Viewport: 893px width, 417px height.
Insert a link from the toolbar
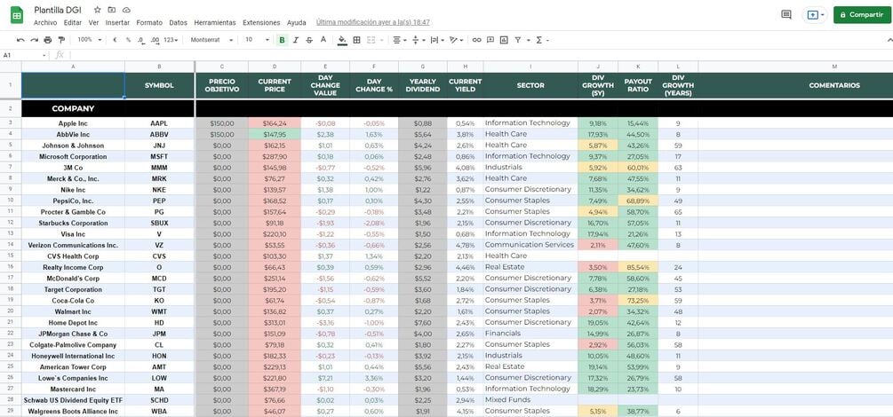(x=476, y=40)
